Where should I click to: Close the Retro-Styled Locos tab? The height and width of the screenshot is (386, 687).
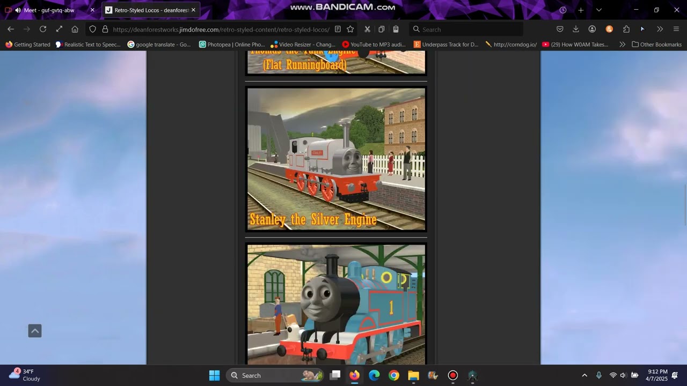coord(193,10)
